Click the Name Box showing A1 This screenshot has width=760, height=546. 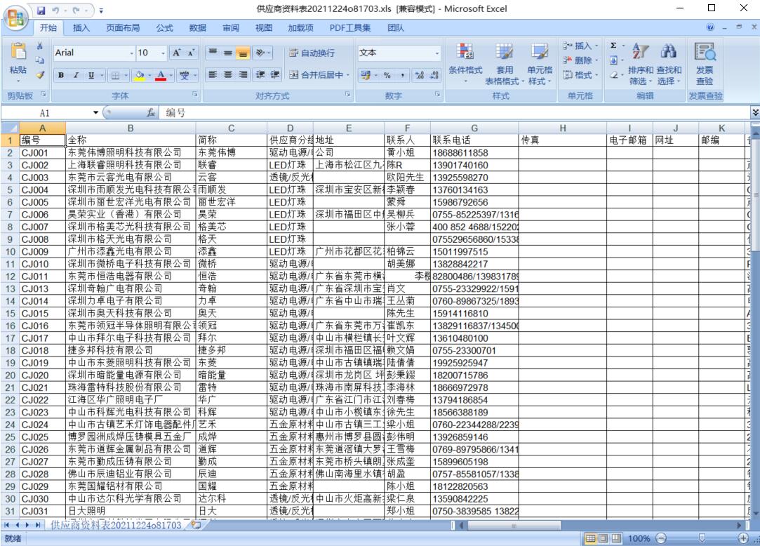[x=44, y=112]
